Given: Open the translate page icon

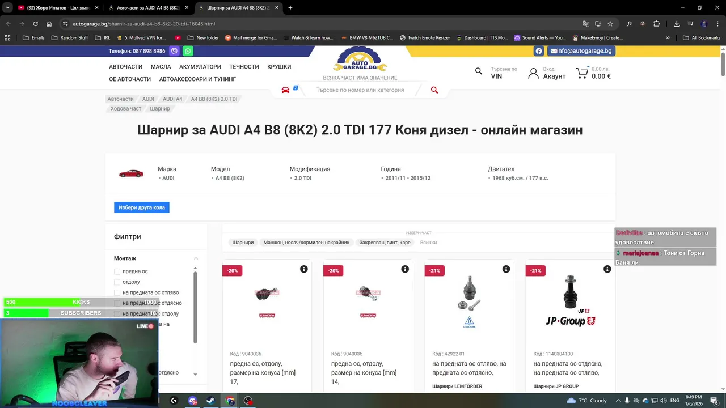Looking at the screenshot, I should pos(586,24).
